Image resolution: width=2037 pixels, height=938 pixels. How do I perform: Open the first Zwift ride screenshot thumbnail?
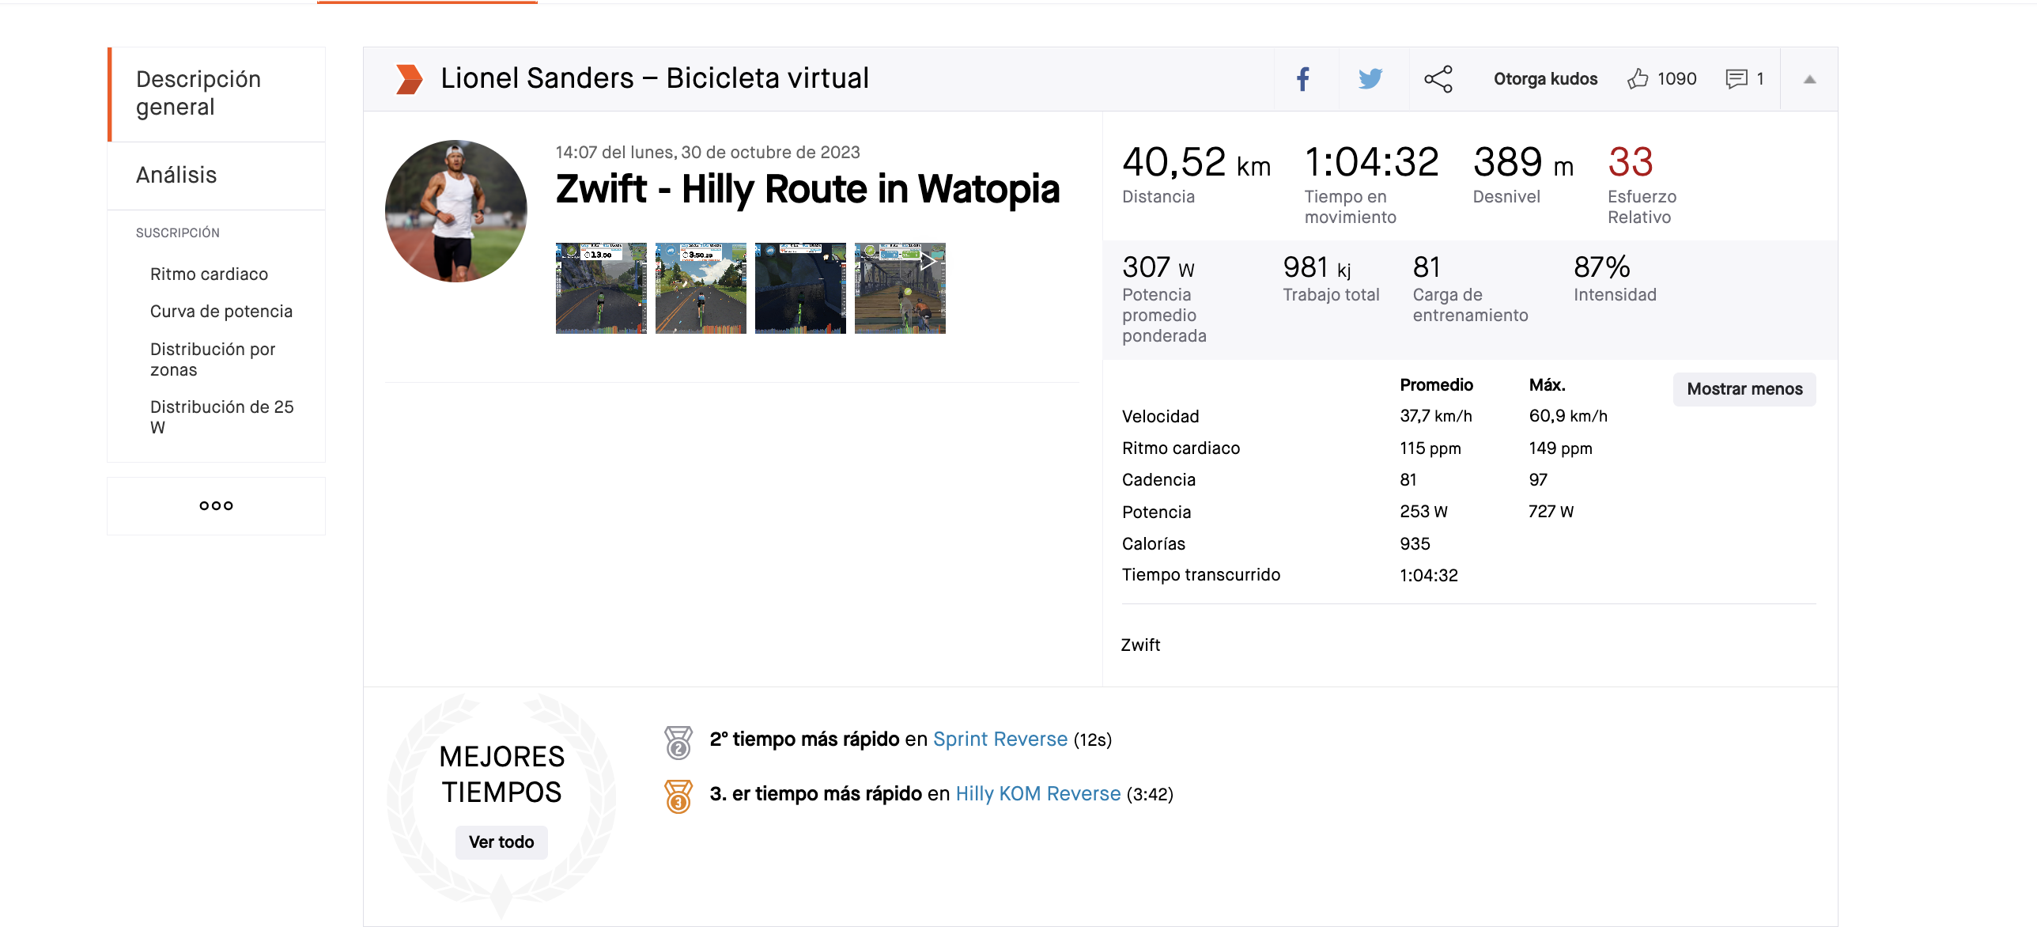click(x=601, y=288)
